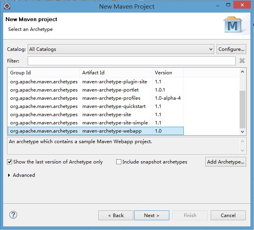Expand the Advanced section
Image resolution: width=254 pixels, height=230 pixels.
(9, 175)
